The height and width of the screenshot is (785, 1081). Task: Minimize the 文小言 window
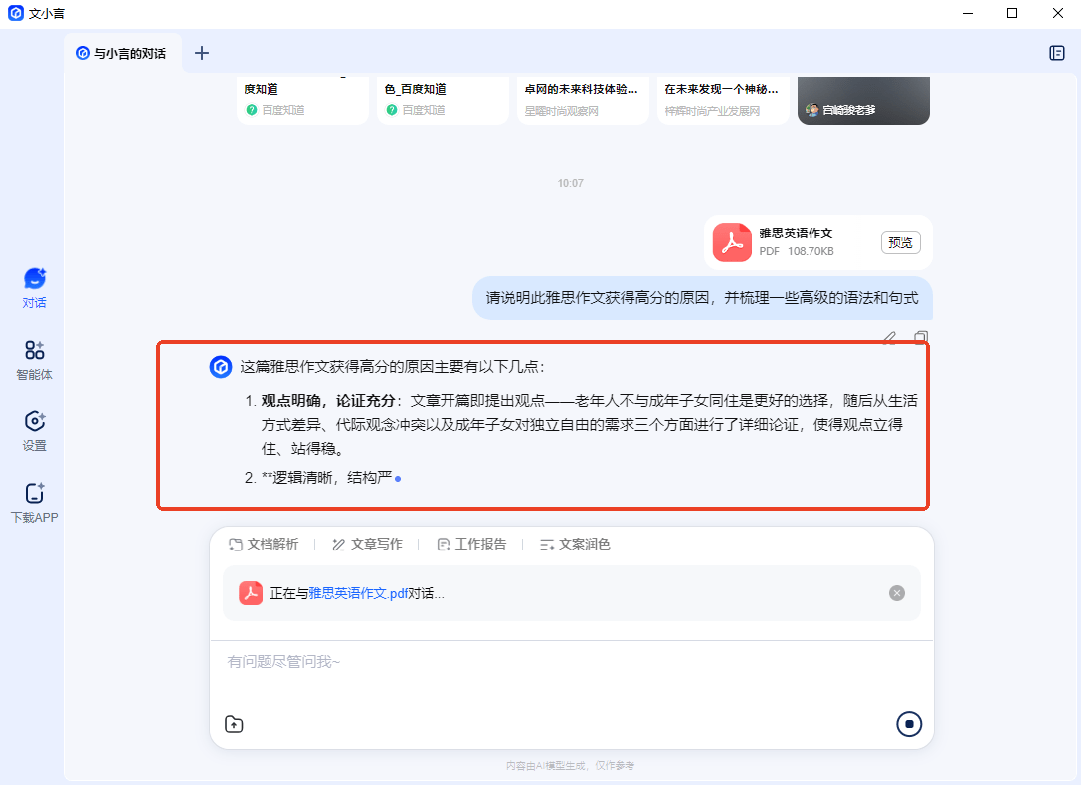pyautogui.click(x=968, y=13)
